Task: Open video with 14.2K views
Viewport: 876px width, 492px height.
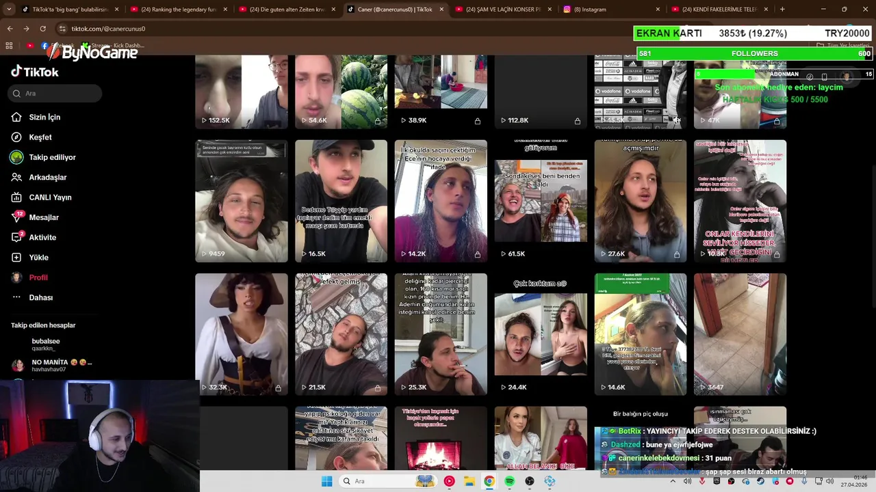Action: point(441,201)
